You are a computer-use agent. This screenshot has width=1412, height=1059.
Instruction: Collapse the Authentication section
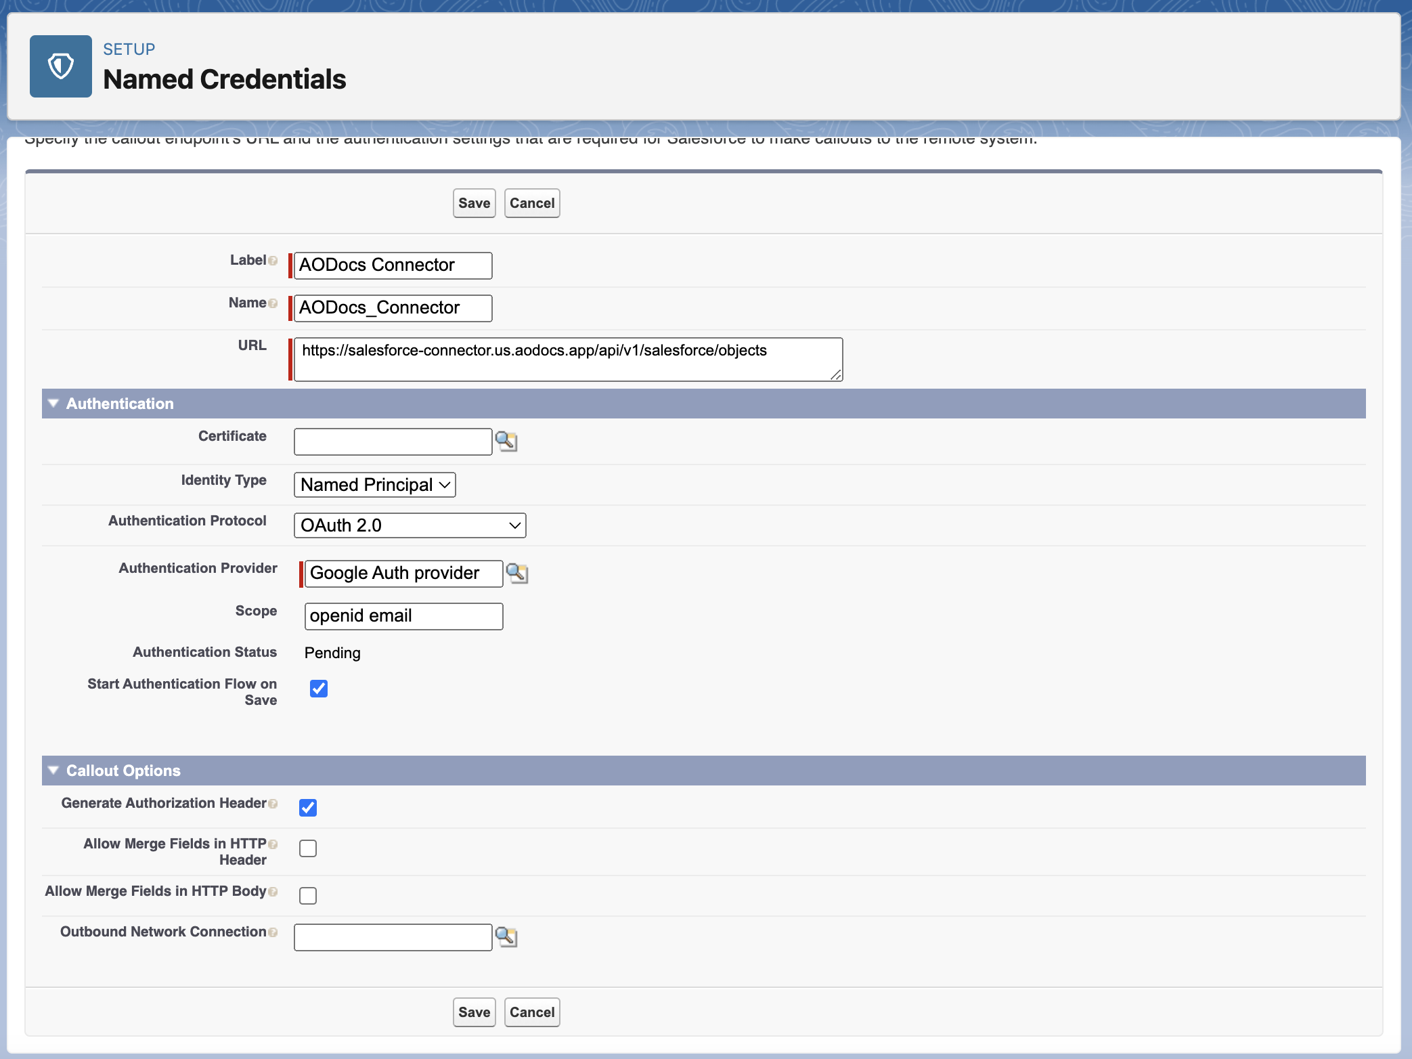coord(53,404)
